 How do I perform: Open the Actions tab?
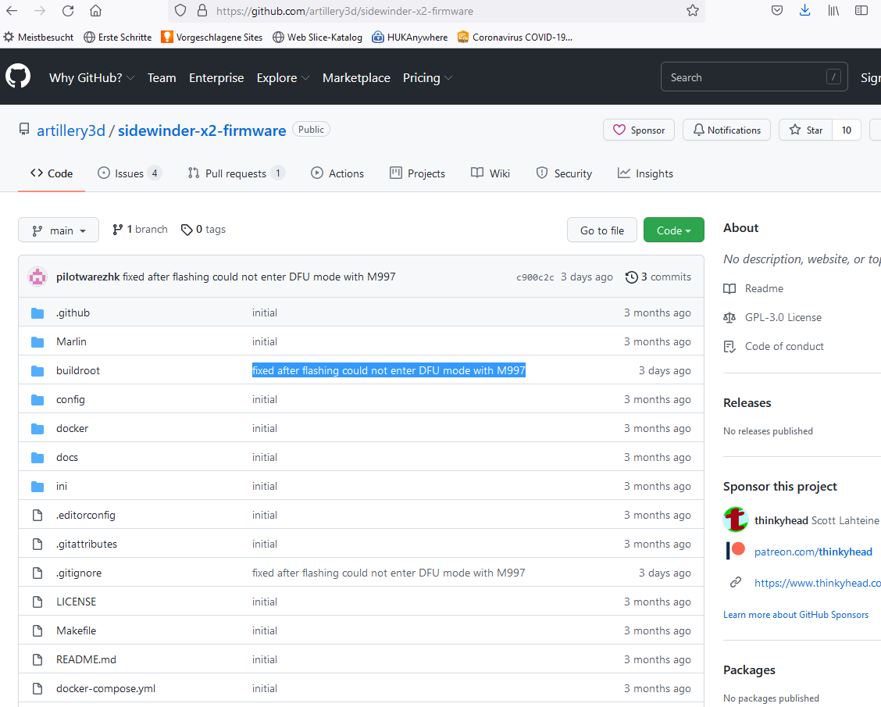[x=337, y=173]
